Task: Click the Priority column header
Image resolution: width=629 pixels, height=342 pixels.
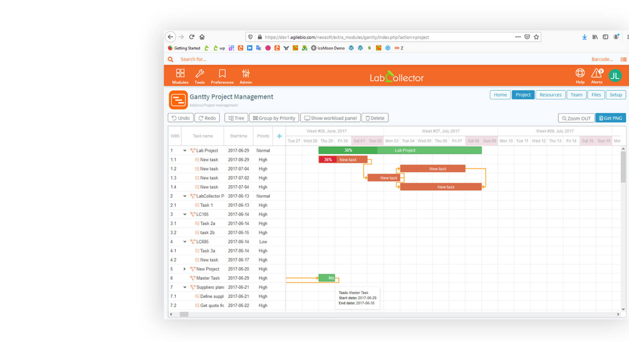Action: click(x=263, y=136)
